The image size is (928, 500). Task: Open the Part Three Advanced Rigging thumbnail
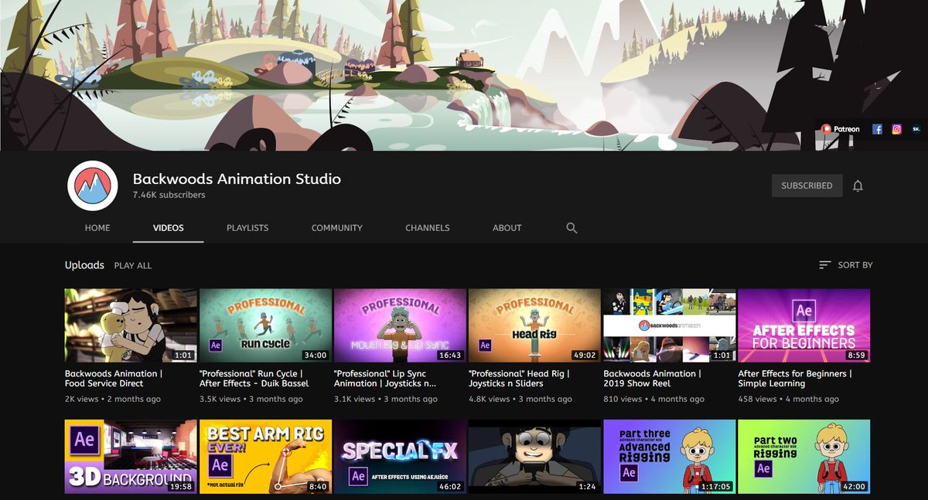tap(669, 457)
